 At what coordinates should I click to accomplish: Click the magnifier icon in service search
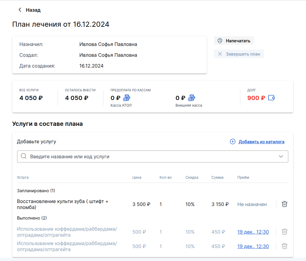[x=24, y=156]
